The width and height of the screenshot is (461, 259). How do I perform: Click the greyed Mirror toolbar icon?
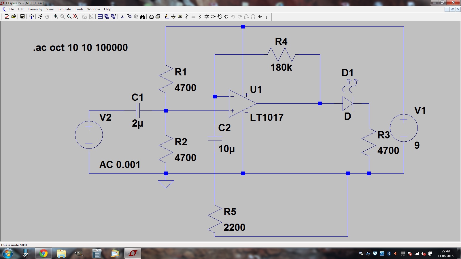click(x=253, y=17)
